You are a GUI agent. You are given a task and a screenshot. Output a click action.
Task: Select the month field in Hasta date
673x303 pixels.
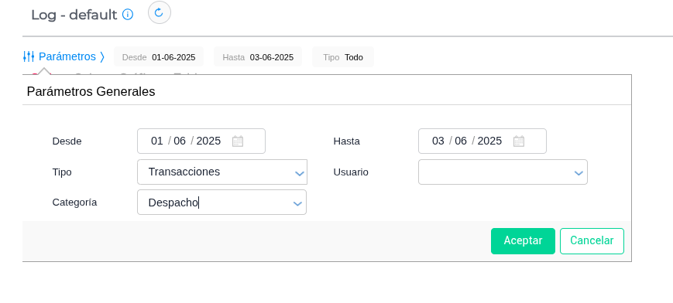pyautogui.click(x=461, y=141)
